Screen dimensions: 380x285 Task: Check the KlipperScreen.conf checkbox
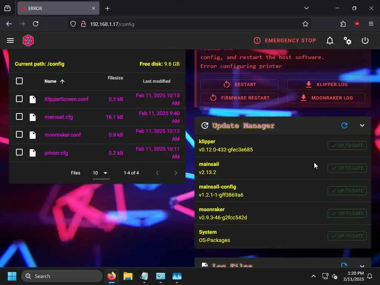(19, 99)
